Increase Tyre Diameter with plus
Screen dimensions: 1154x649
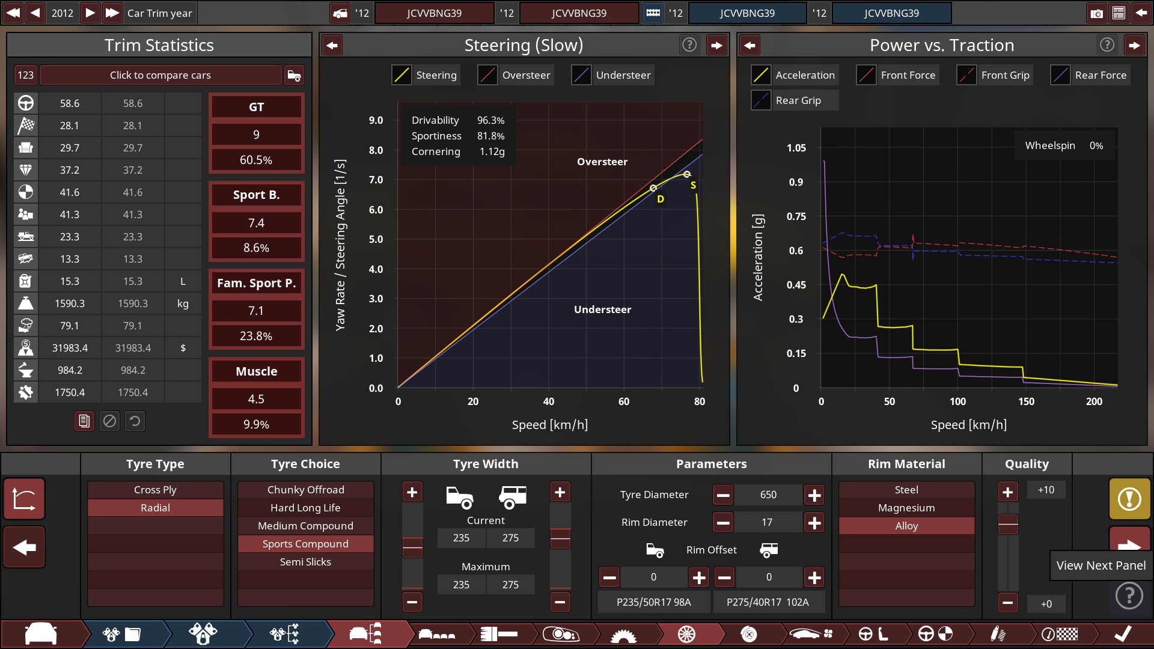click(x=814, y=495)
